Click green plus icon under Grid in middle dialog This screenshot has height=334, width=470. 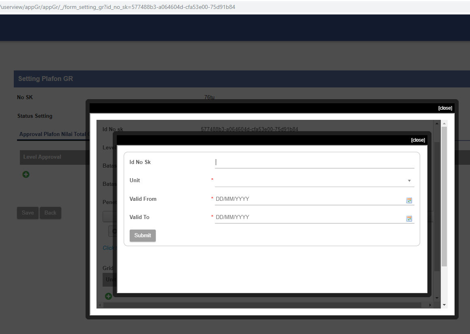click(109, 296)
